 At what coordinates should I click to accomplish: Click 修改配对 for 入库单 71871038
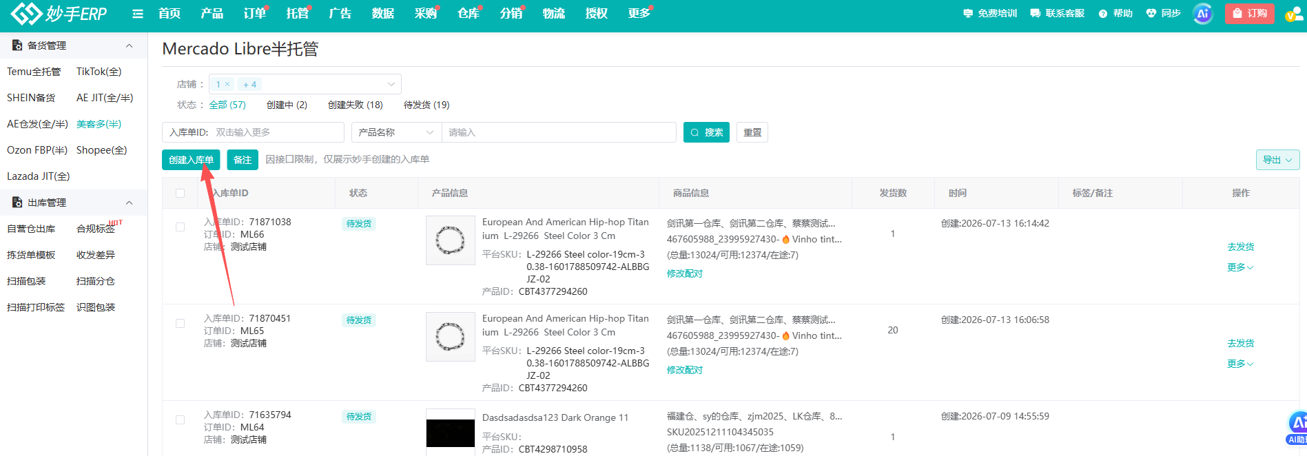(x=685, y=273)
